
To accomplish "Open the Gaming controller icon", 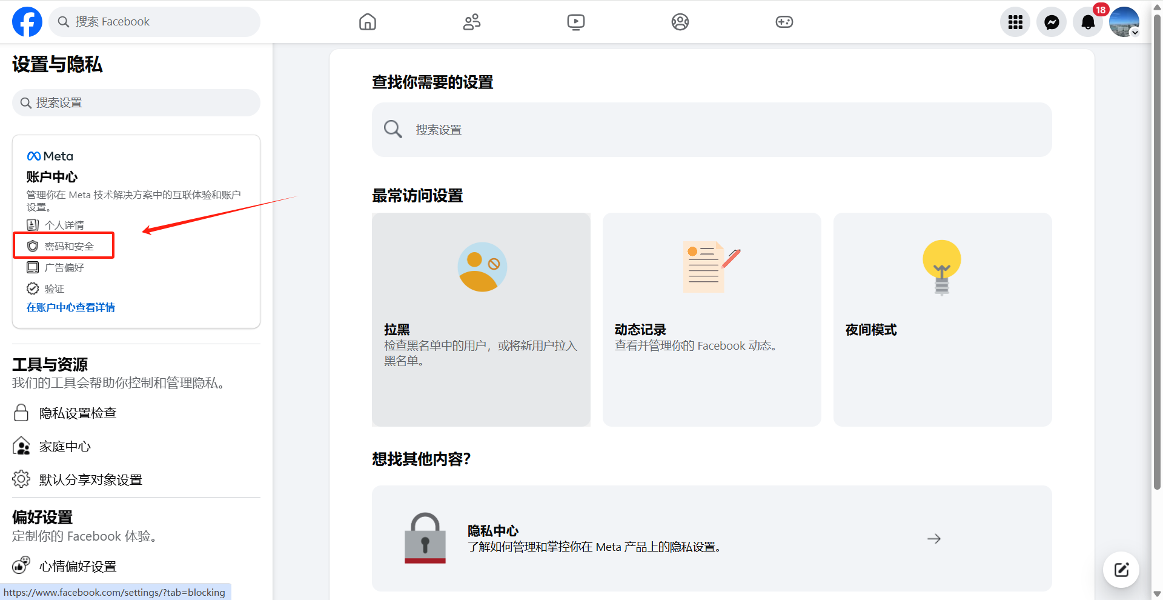I will point(784,22).
